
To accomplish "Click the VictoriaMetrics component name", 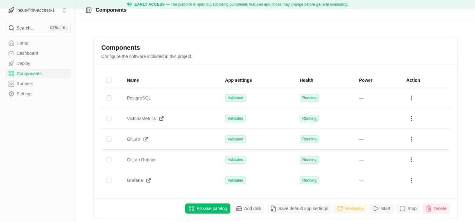I will [141, 118].
